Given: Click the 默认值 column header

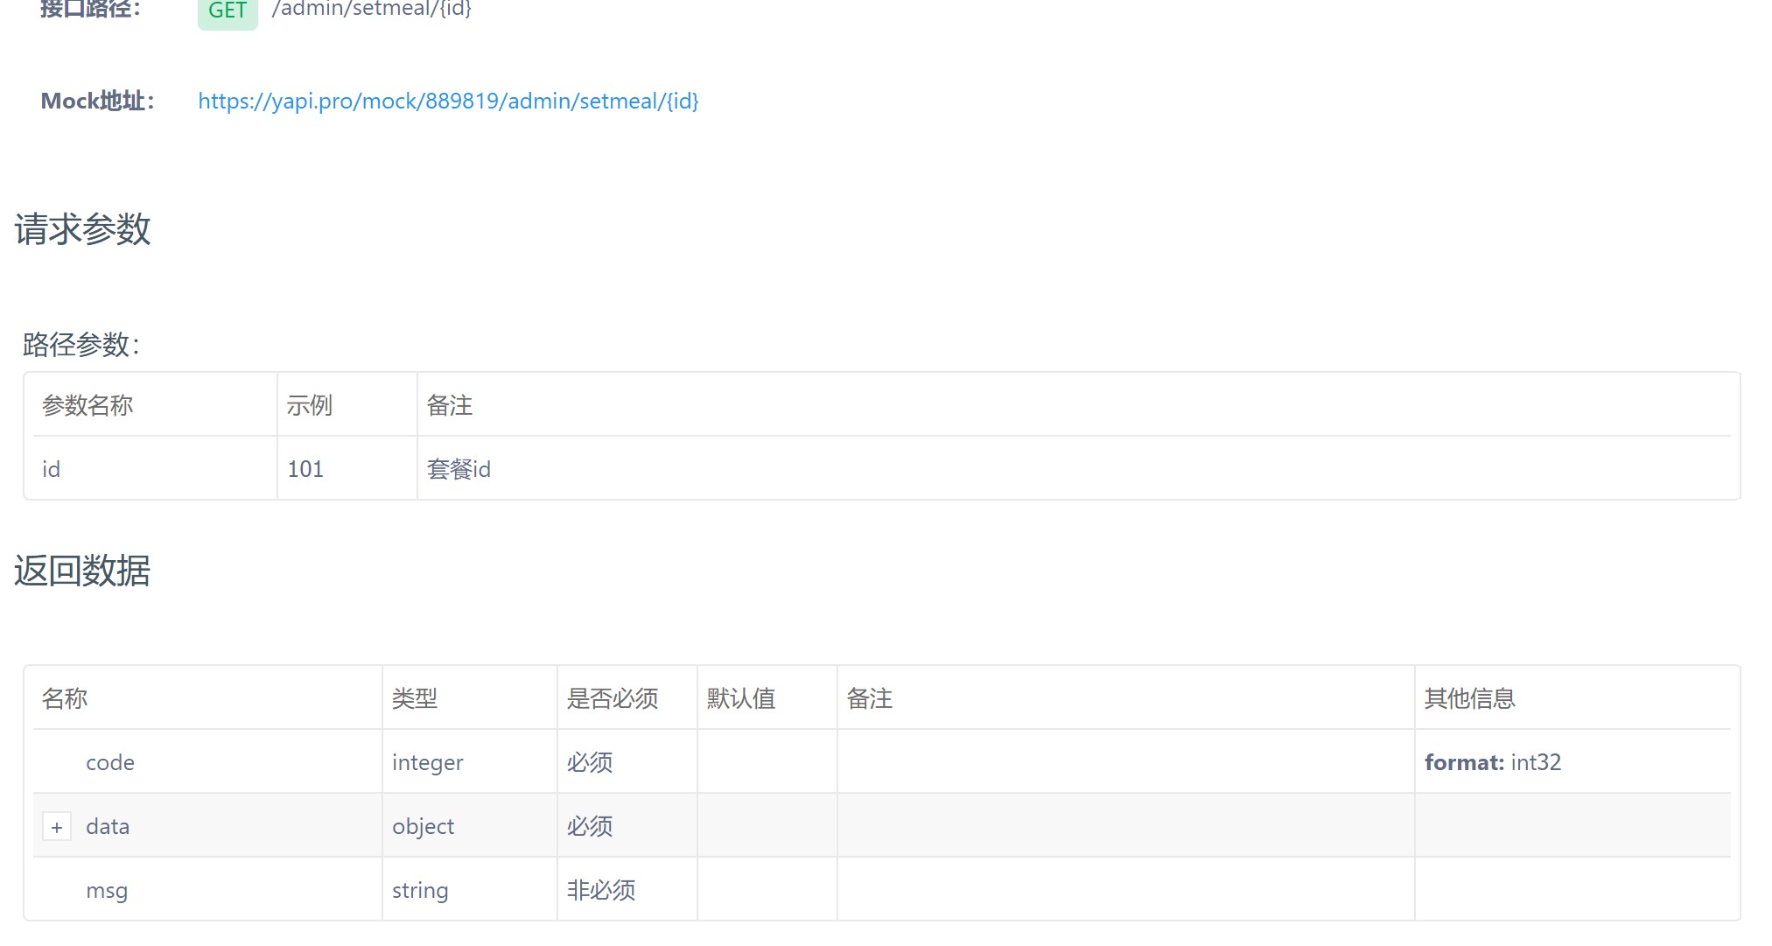Looking at the screenshot, I should (741, 699).
